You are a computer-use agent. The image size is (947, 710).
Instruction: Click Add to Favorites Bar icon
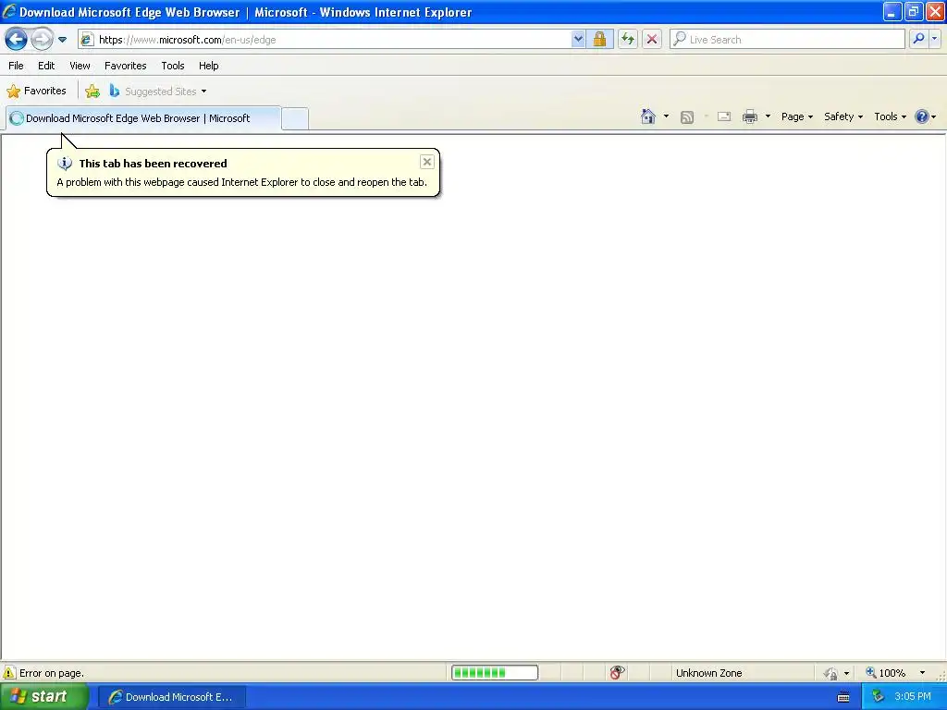92,92
